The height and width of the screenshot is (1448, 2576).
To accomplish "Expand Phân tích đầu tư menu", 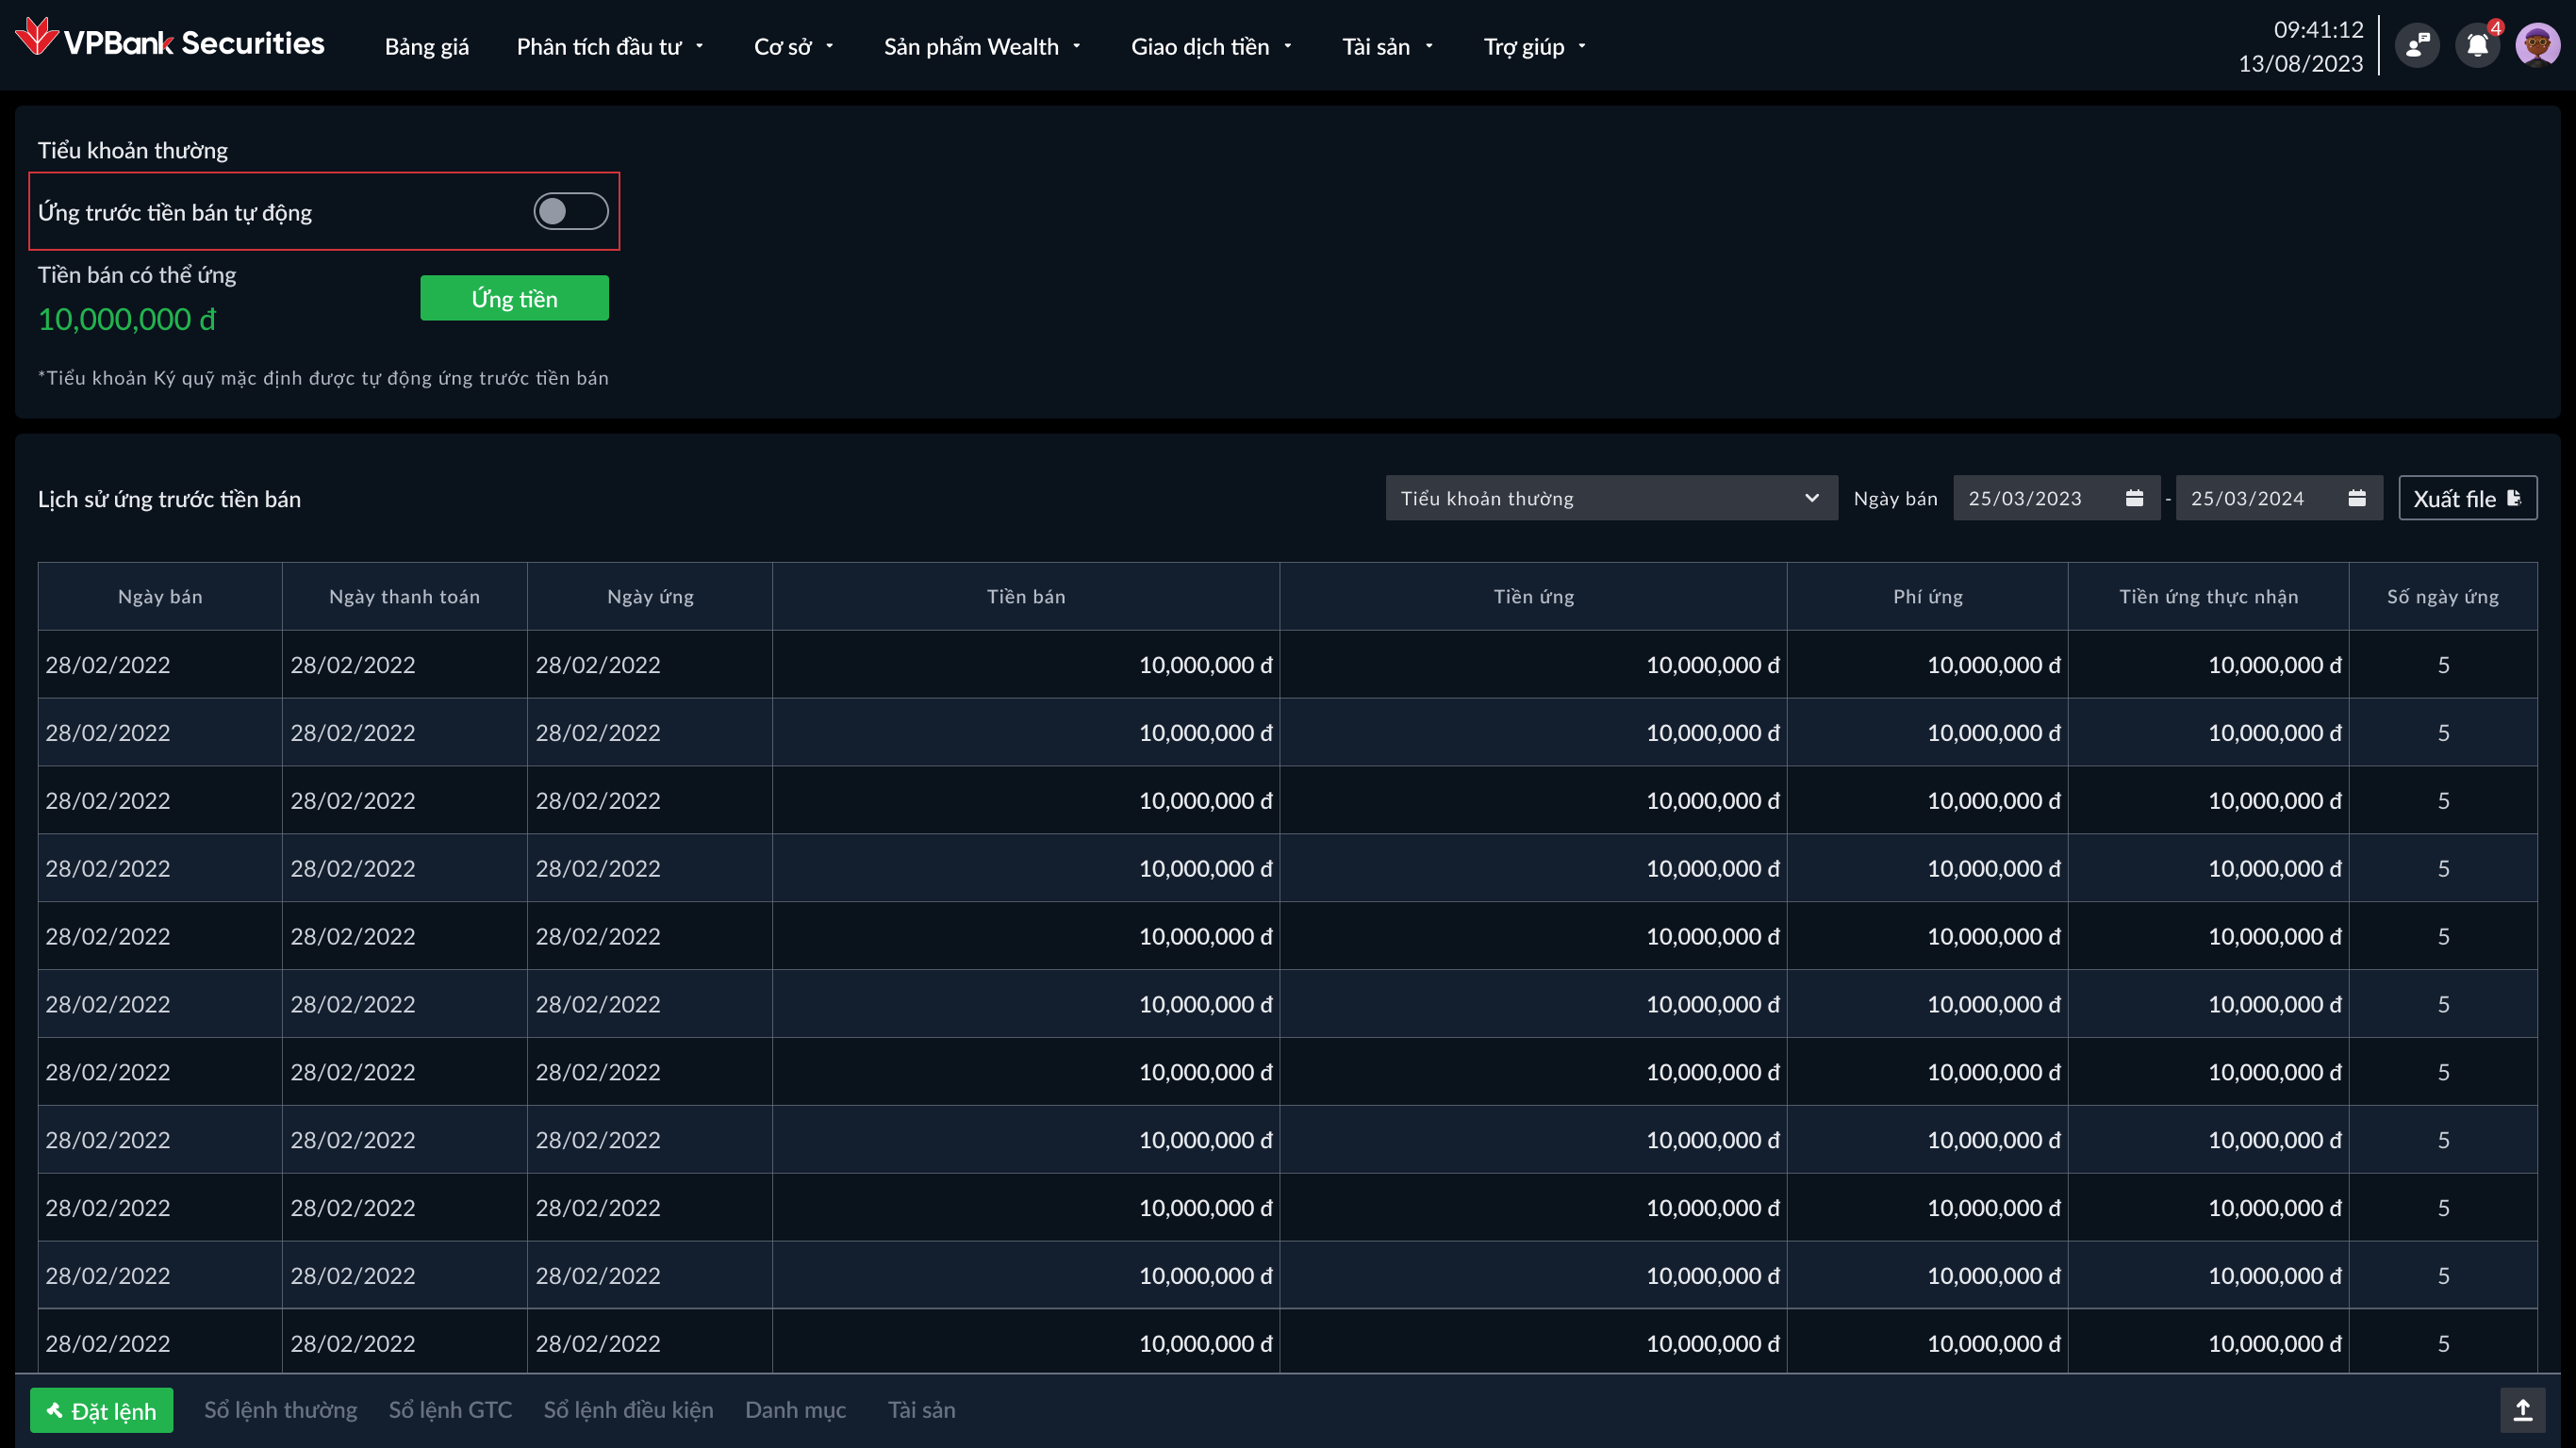I will [610, 46].
